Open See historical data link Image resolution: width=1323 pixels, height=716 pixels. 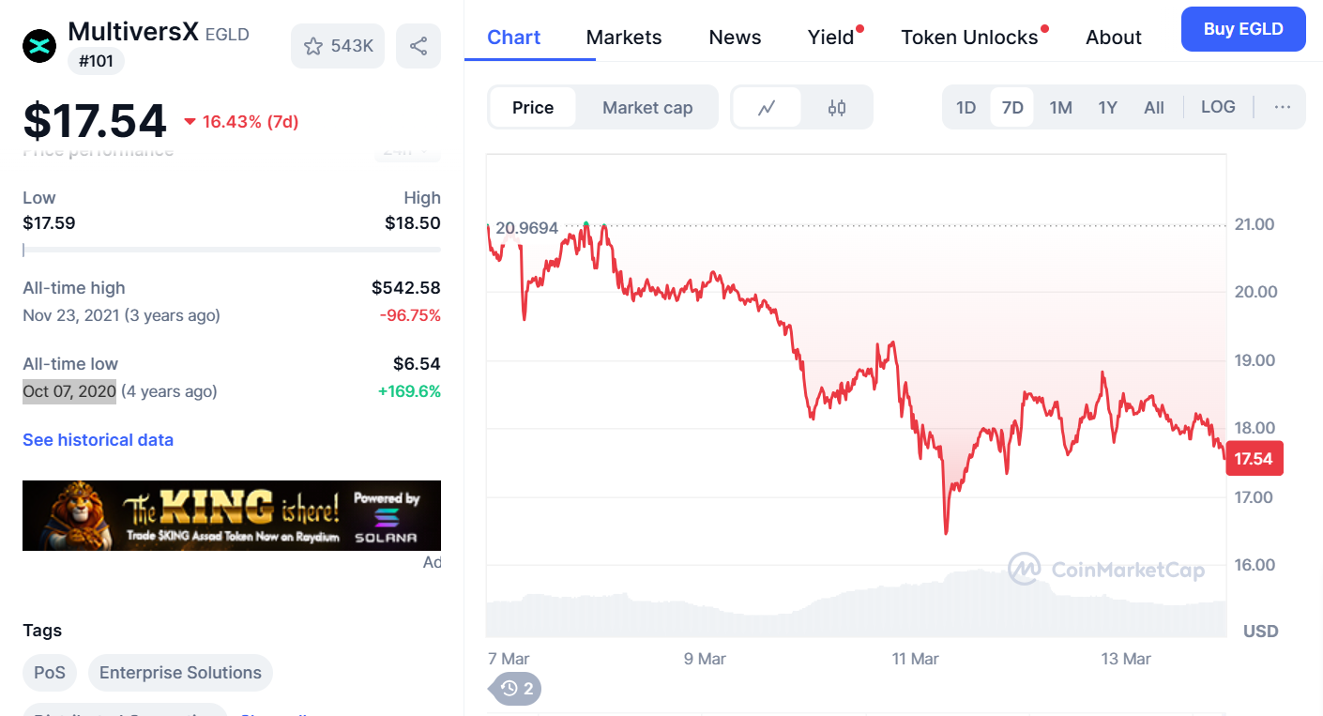point(98,439)
